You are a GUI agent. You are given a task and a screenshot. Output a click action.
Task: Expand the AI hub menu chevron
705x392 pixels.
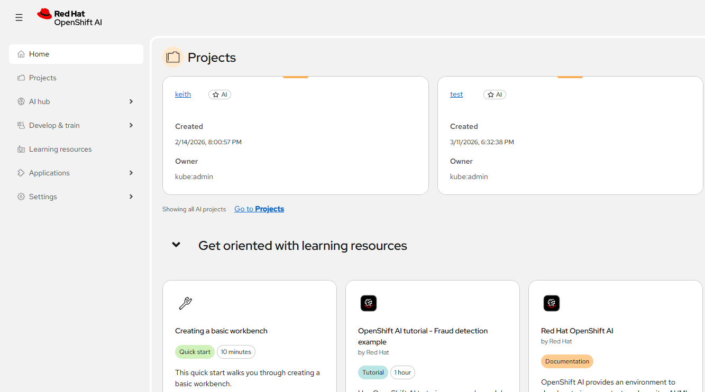click(x=131, y=101)
